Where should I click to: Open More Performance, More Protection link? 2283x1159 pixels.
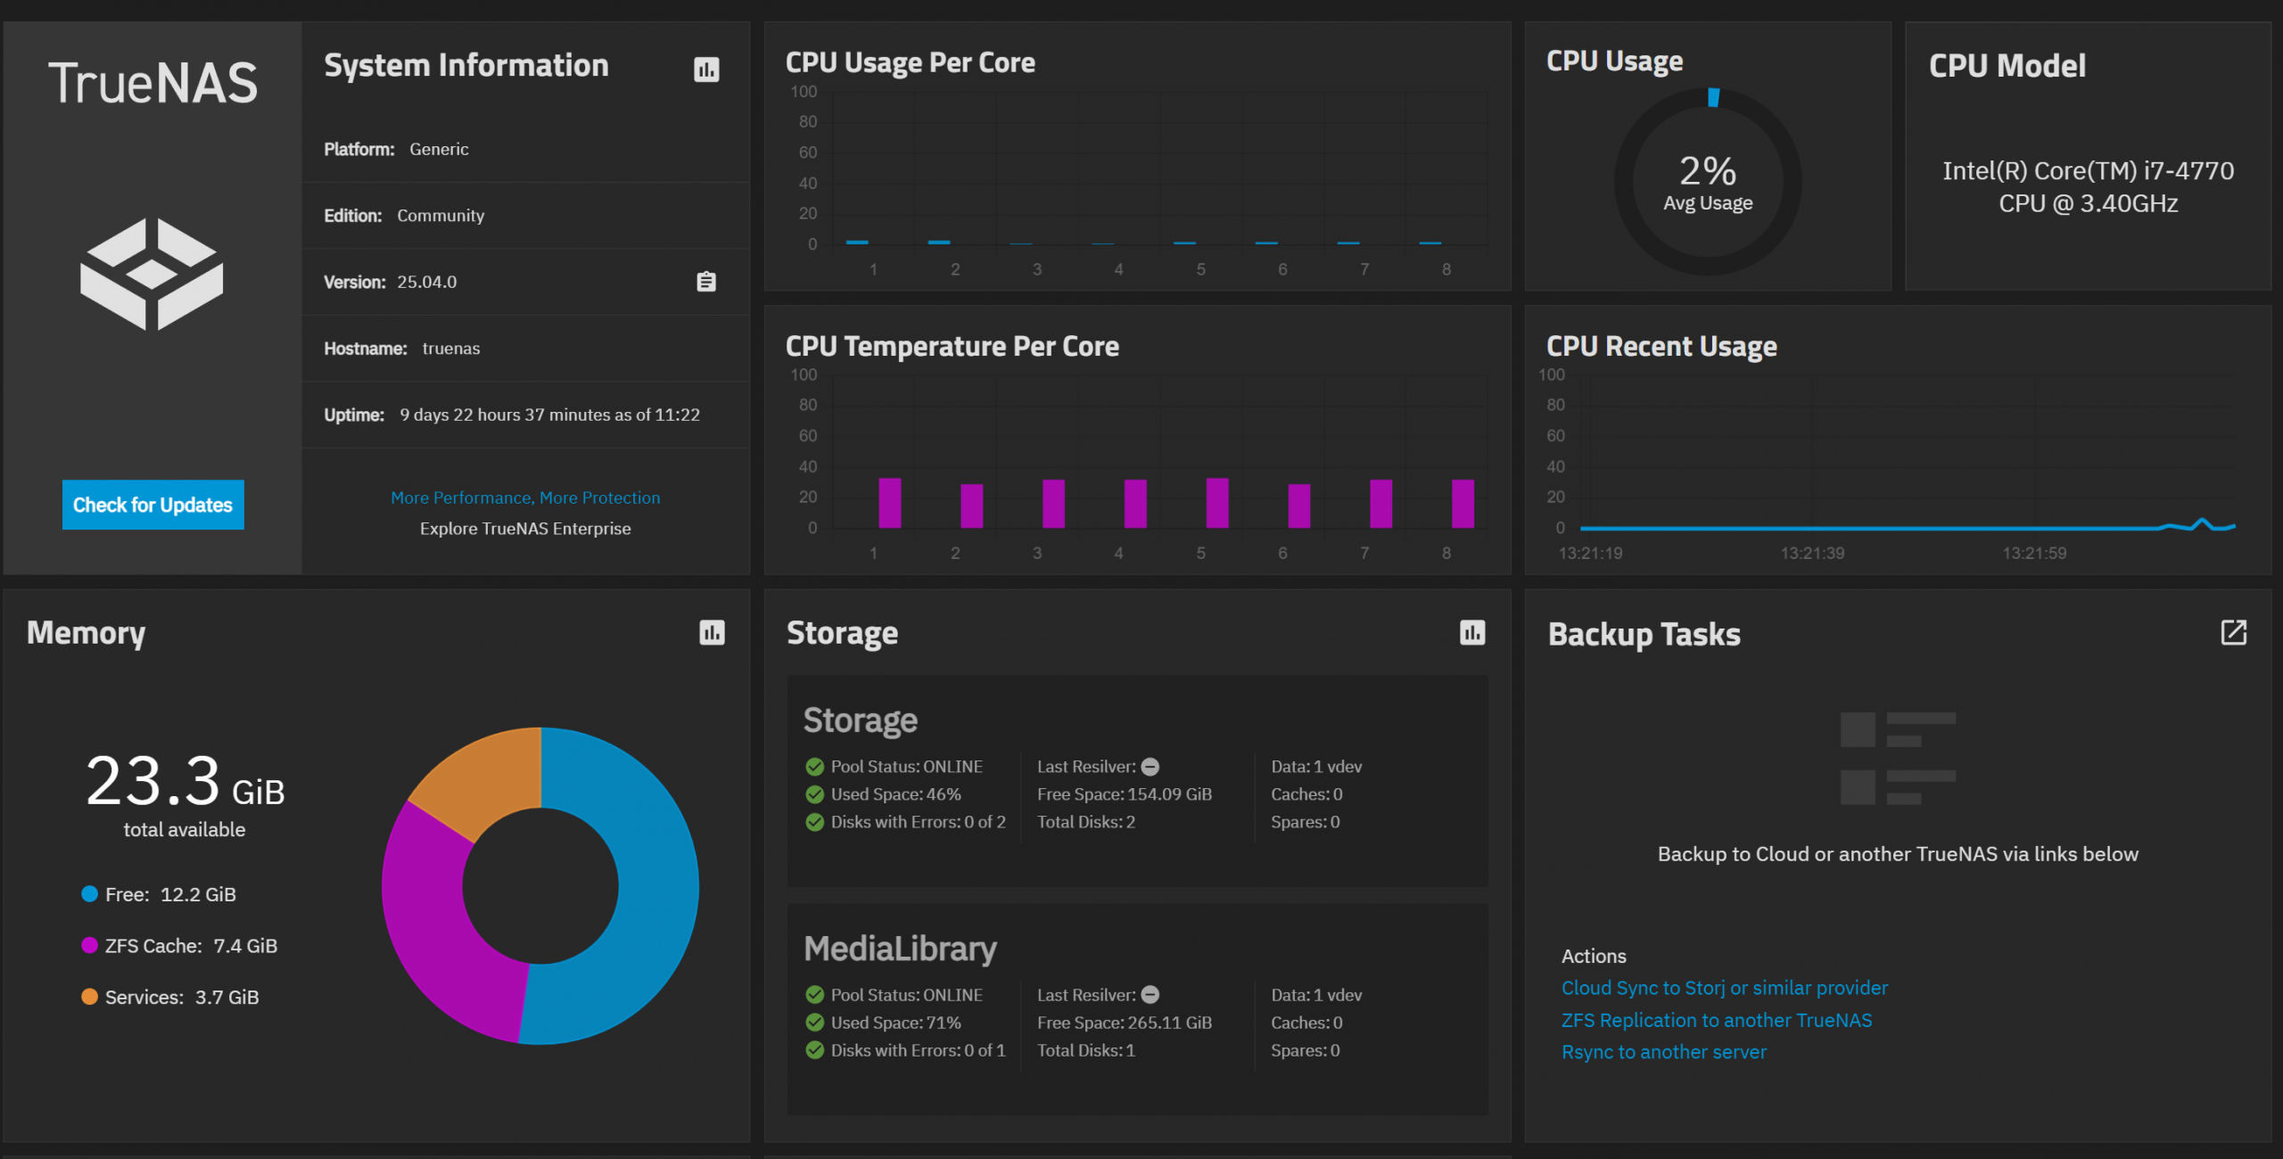[x=525, y=497]
